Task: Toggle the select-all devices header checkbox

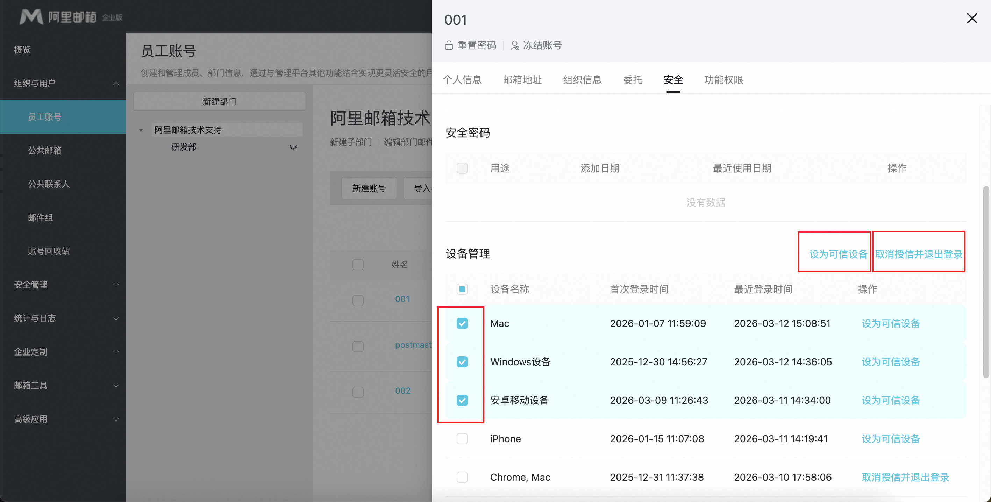Action: tap(462, 289)
